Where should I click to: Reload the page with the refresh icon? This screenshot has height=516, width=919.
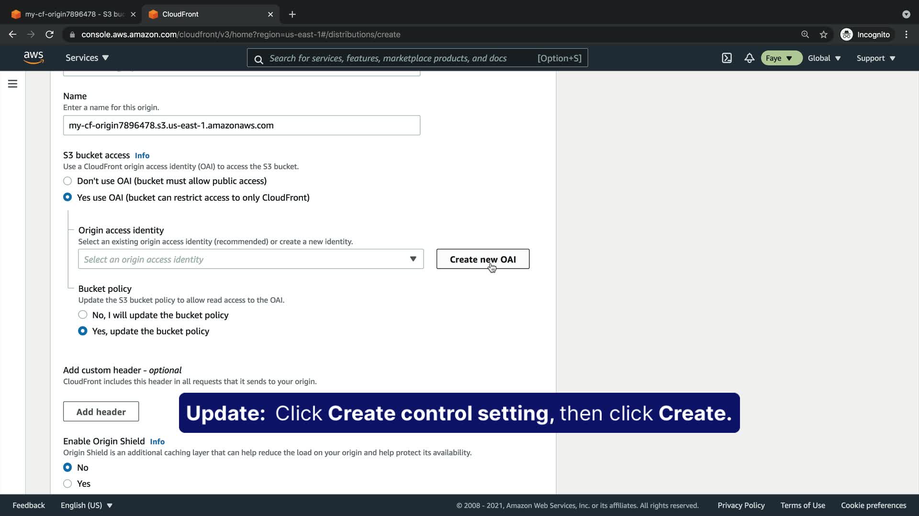49,34
